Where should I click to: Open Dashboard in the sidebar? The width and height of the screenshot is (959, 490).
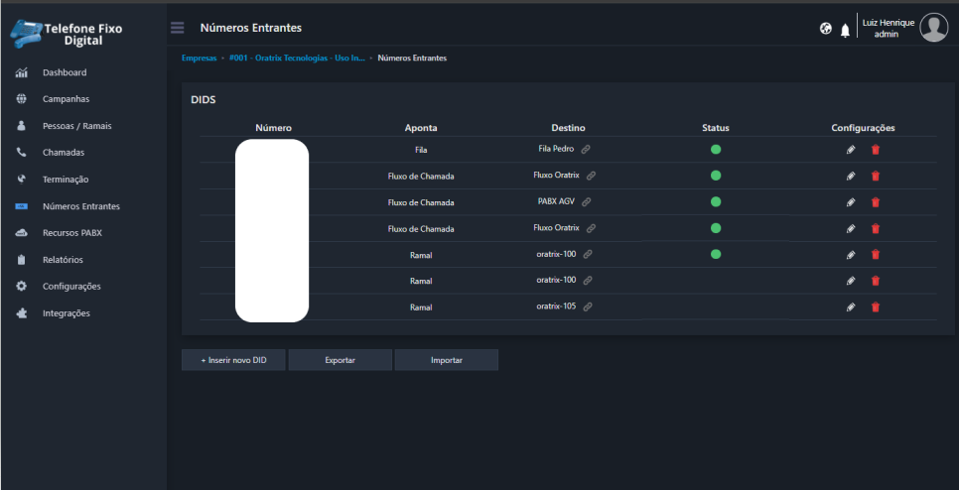[65, 72]
